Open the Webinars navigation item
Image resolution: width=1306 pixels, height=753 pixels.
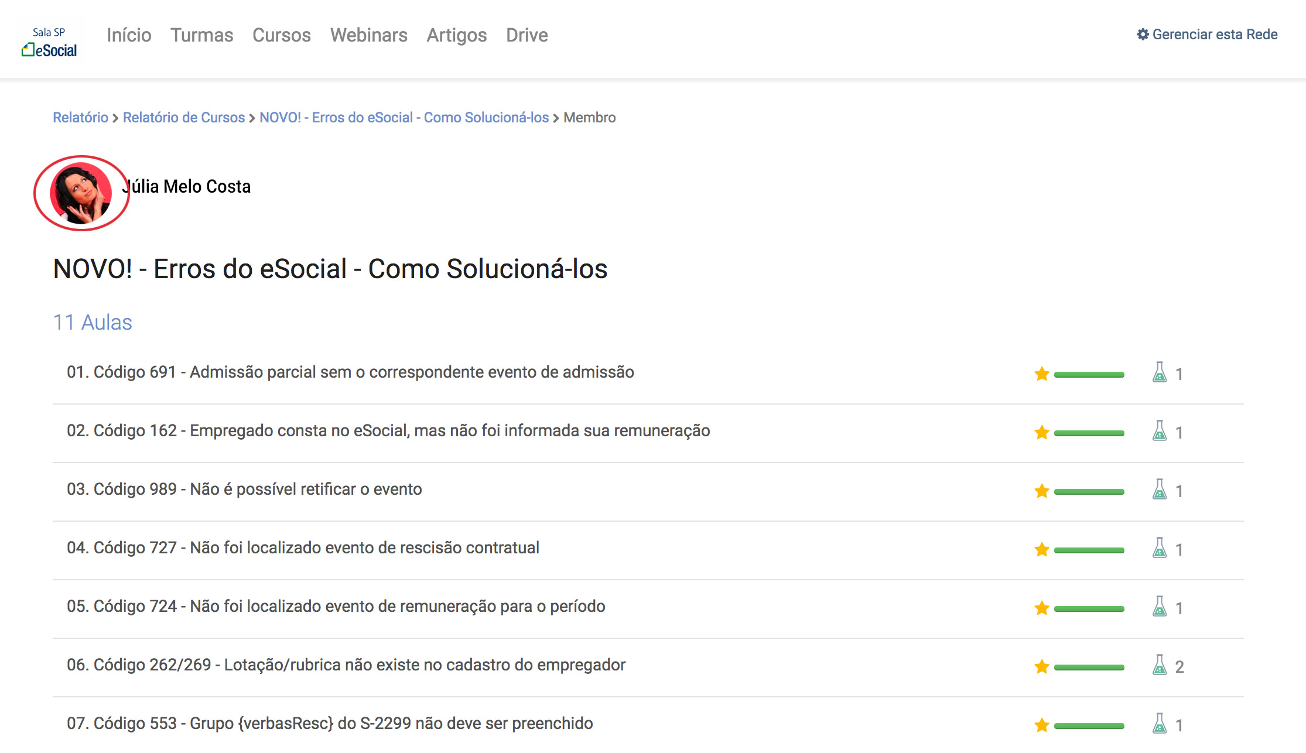pos(368,35)
